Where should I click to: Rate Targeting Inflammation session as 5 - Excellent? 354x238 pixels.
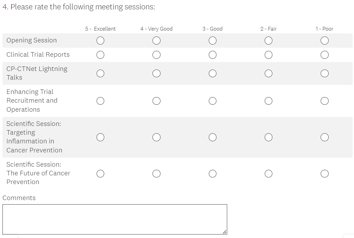coord(100,137)
